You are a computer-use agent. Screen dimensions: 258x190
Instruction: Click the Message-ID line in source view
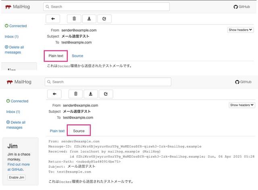click(125, 146)
